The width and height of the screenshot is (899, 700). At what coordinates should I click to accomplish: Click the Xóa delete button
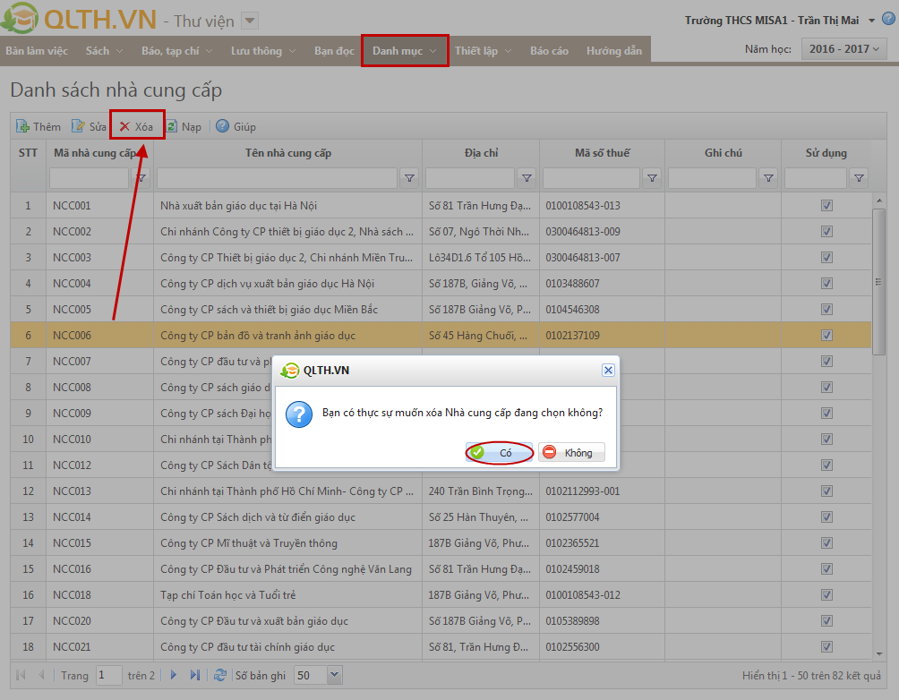137,127
